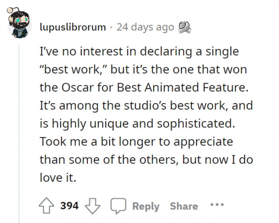Screen dimensions: 279x223
Task: Click the closing words "love it."
Action: pos(57,177)
